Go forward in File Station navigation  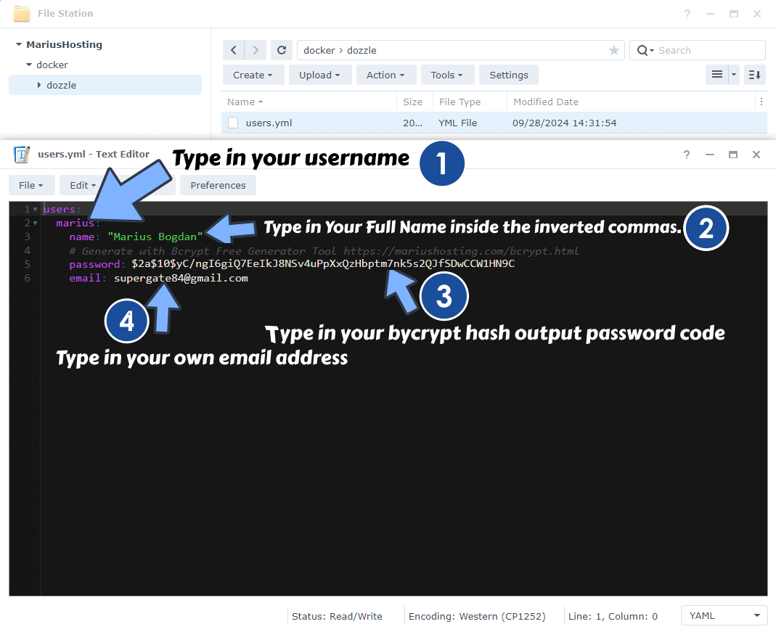[x=256, y=50]
